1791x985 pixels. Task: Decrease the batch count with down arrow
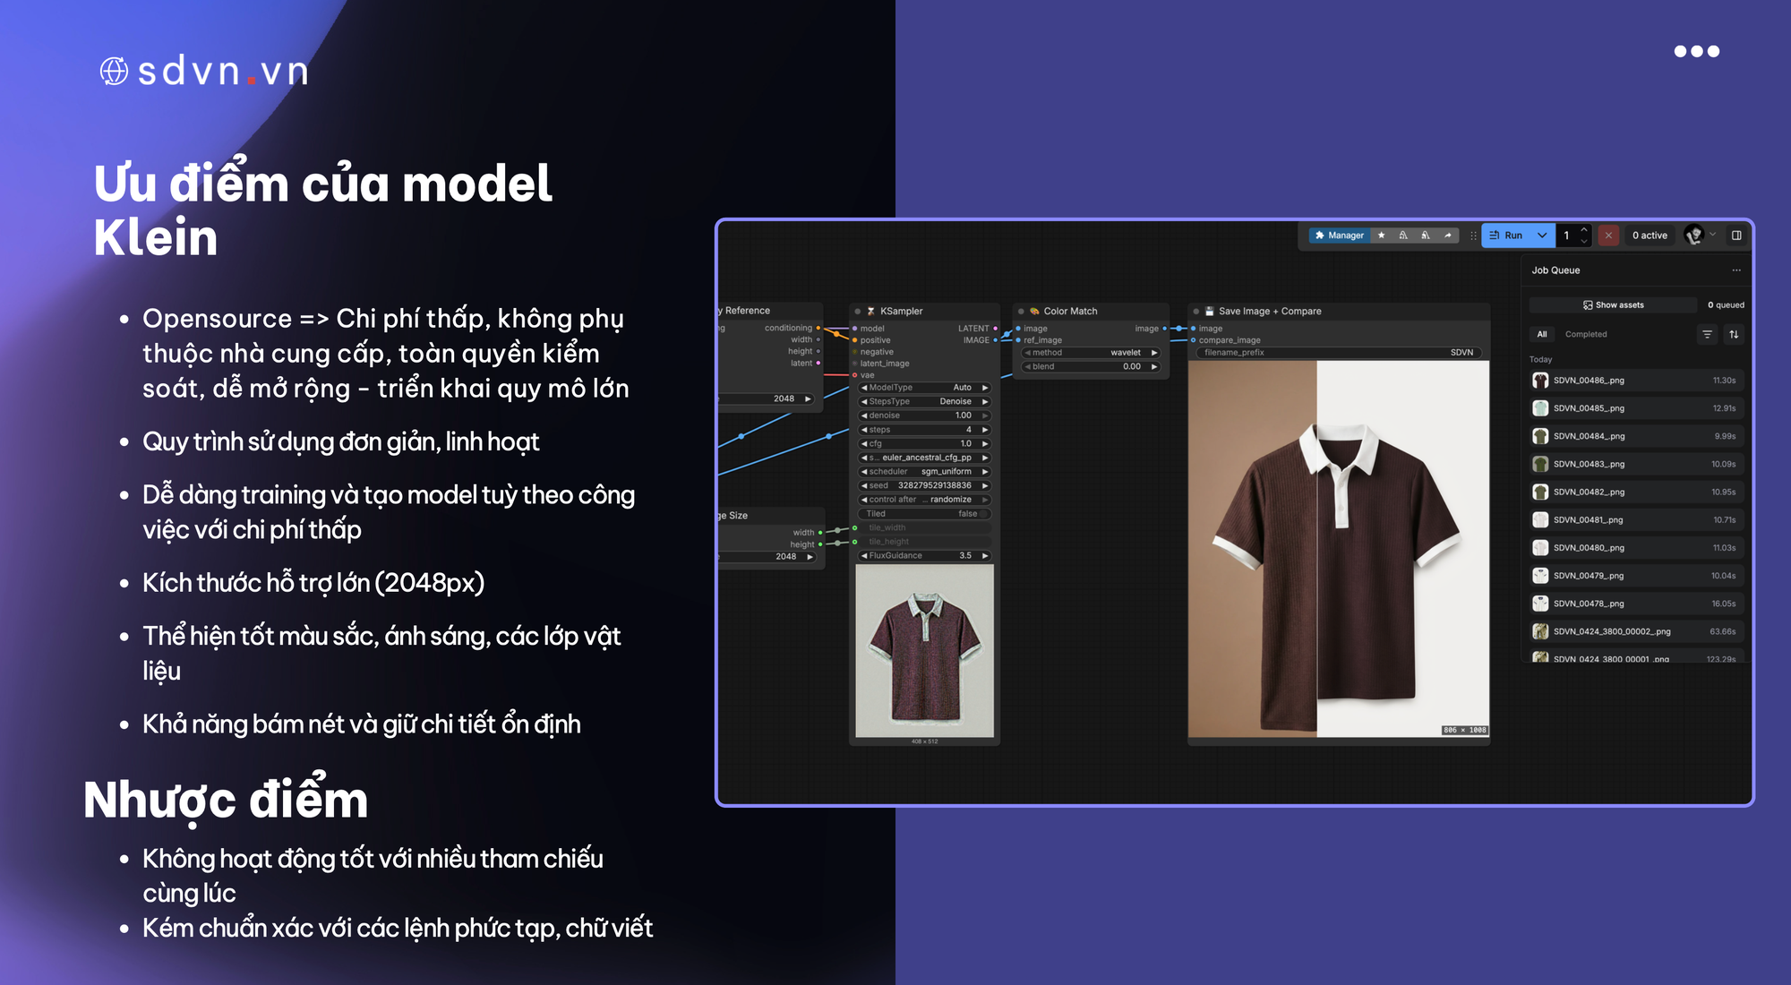(x=1584, y=241)
